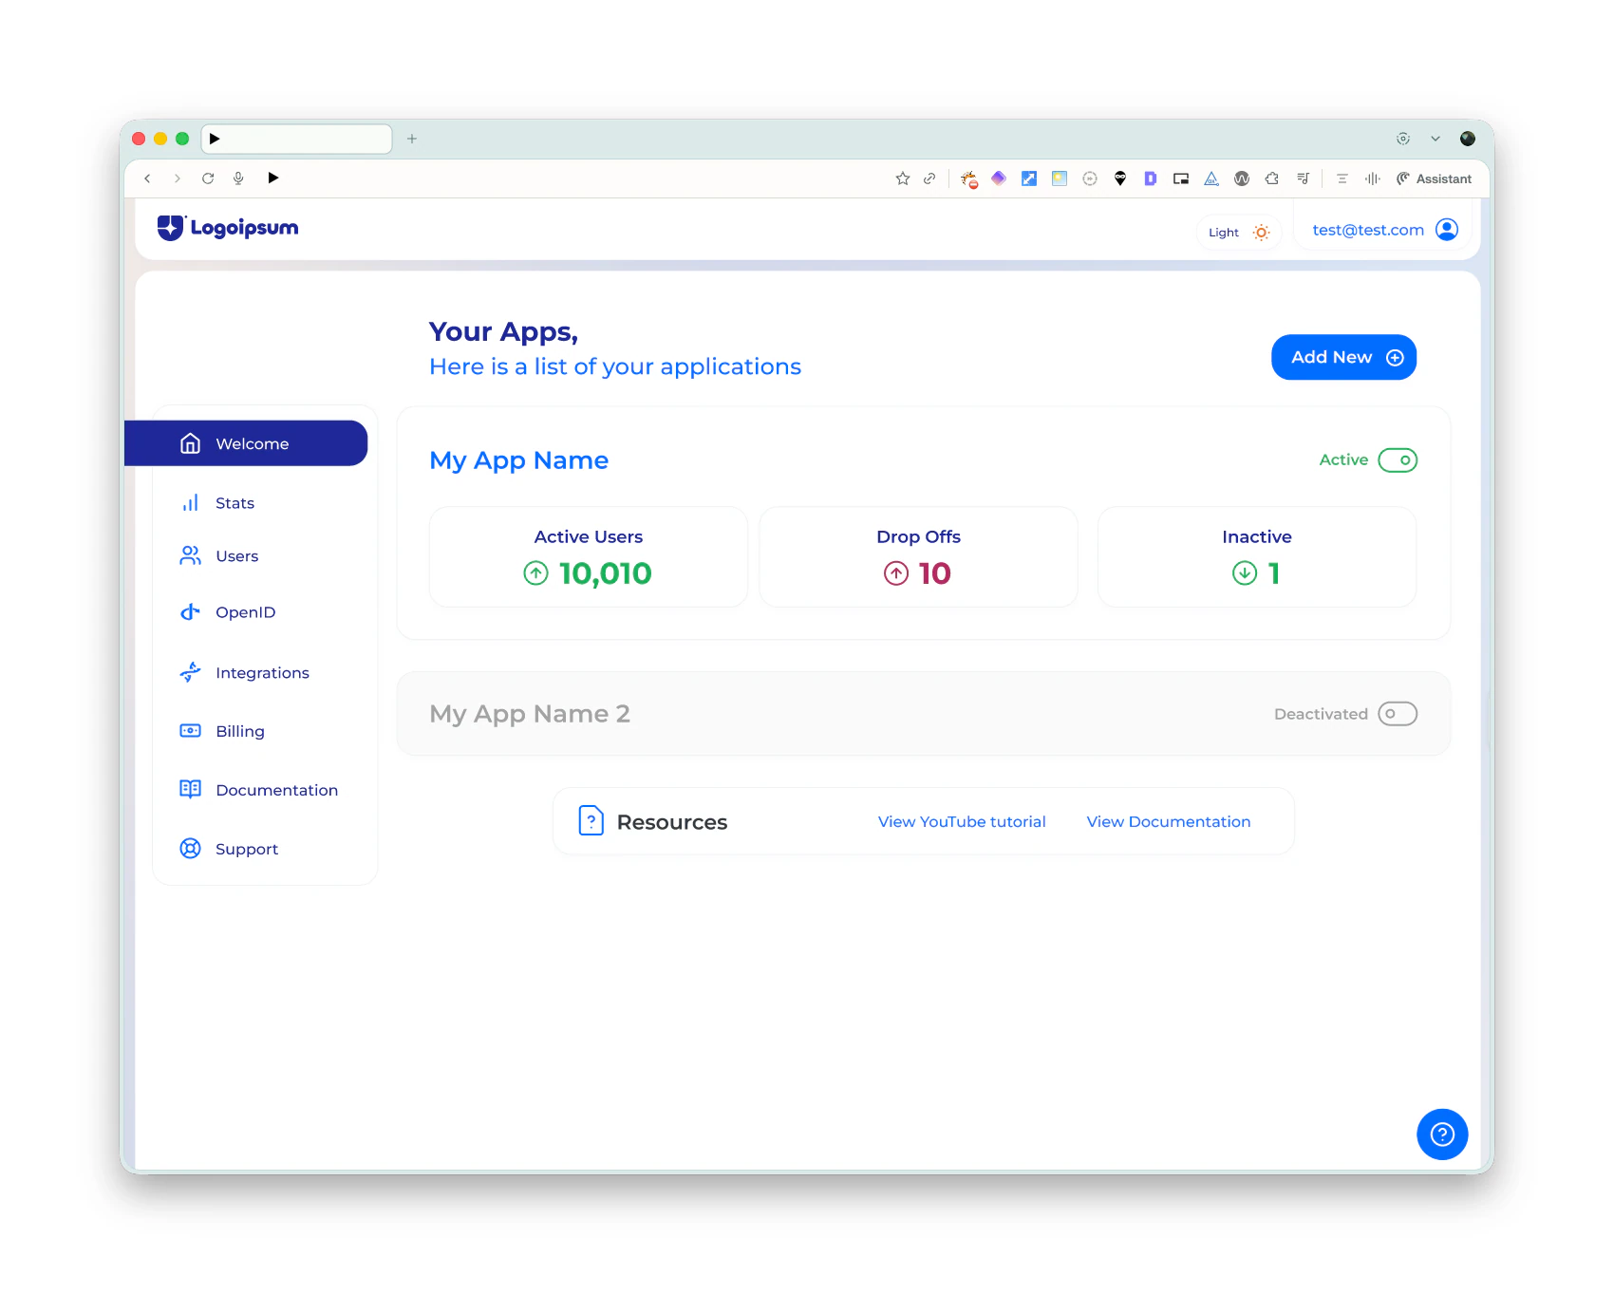
Task: Bookmark page with the star icon
Action: click(903, 178)
